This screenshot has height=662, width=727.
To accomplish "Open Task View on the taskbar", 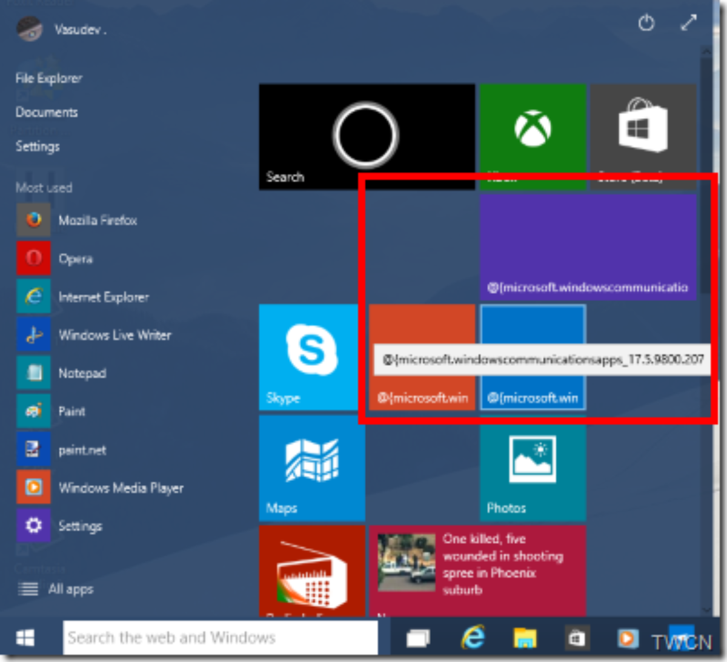I will (x=418, y=638).
